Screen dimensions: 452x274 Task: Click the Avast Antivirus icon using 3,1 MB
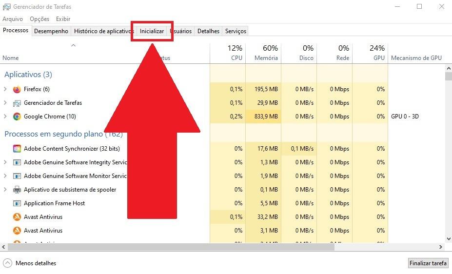tap(17, 231)
